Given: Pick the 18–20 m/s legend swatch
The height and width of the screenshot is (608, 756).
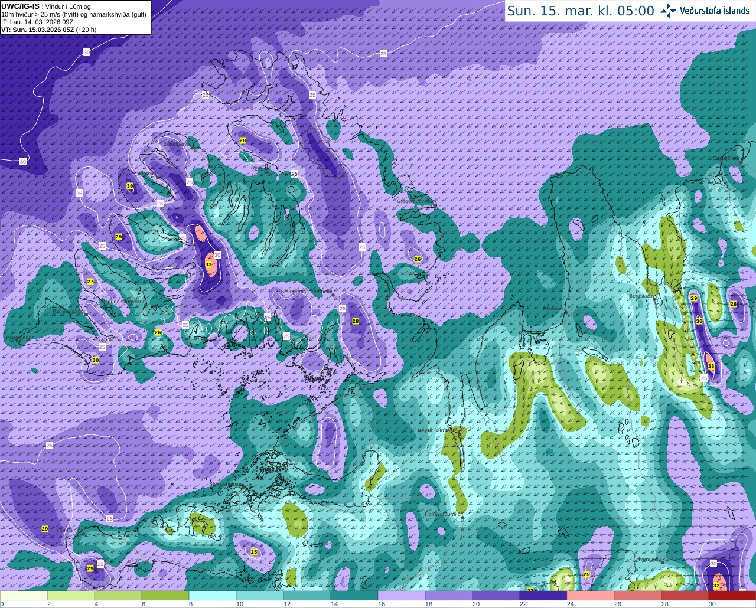Looking at the screenshot, I should pos(449,596).
